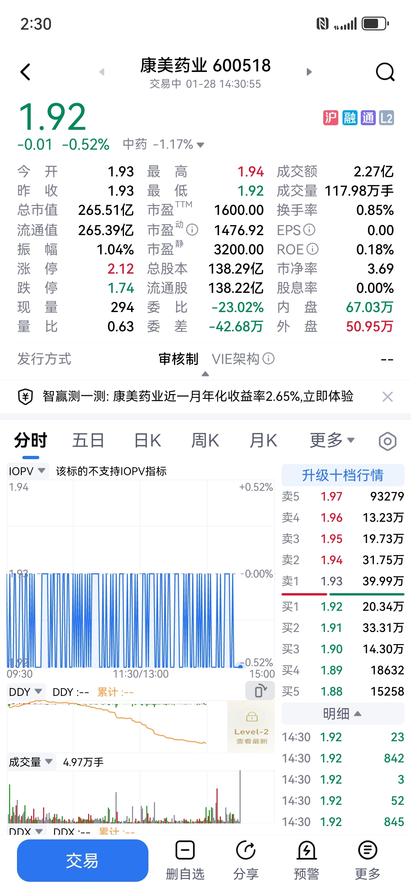
Task: Go back using the left arrow icon
Action: (x=25, y=72)
